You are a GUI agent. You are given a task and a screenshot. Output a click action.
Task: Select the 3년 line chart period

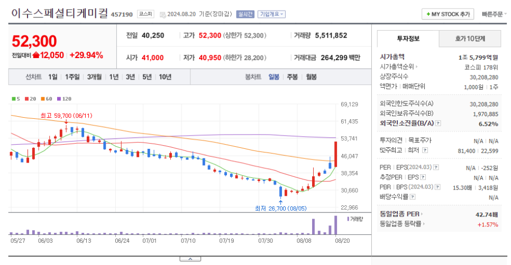click(130, 77)
